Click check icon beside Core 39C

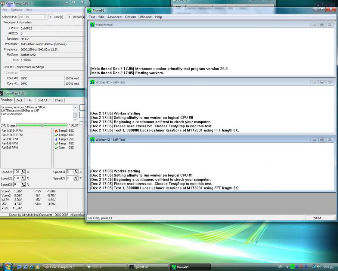[x=56, y=148]
